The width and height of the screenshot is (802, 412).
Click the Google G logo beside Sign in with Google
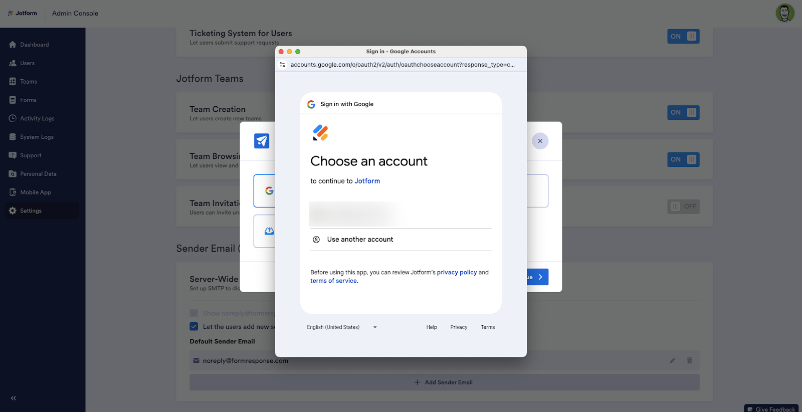pos(311,104)
